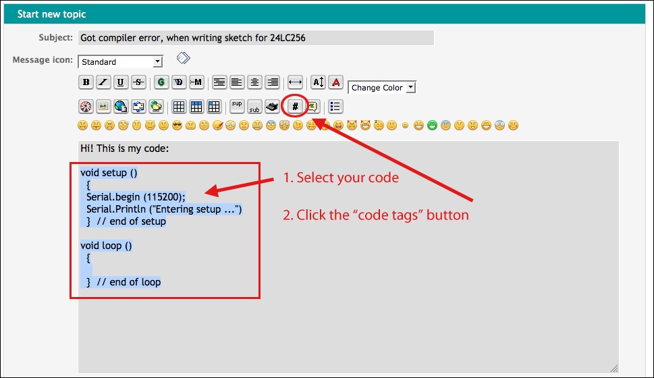Viewport: 654px width, 378px height.
Task: Insert the first smiley emoticon in the row
Action: (82, 125)
